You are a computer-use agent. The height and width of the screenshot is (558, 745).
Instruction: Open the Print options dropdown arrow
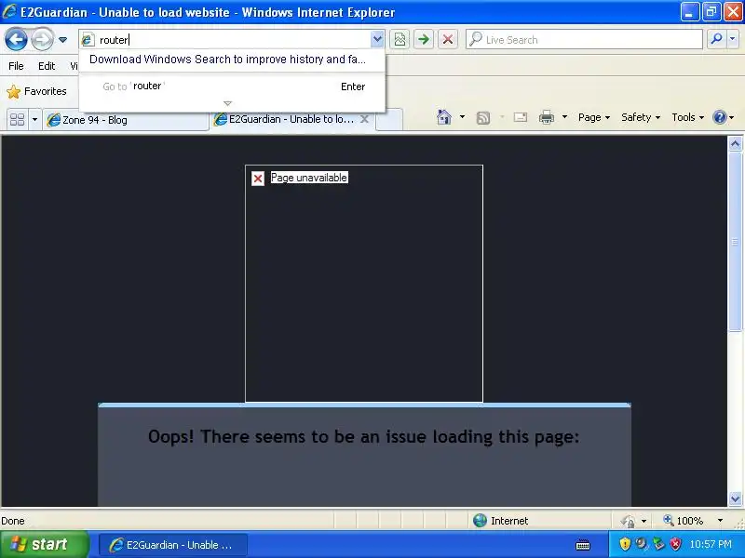[564, 117]
